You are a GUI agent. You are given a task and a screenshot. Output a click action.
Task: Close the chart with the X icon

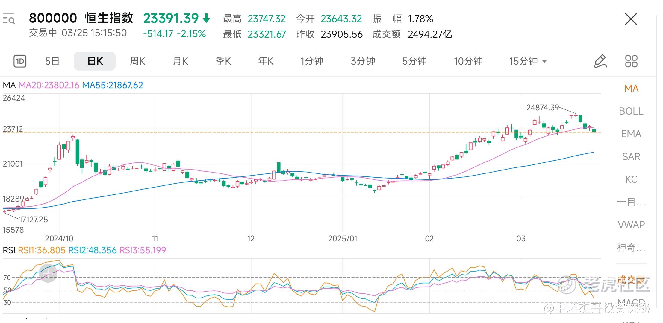click(631, 19)
